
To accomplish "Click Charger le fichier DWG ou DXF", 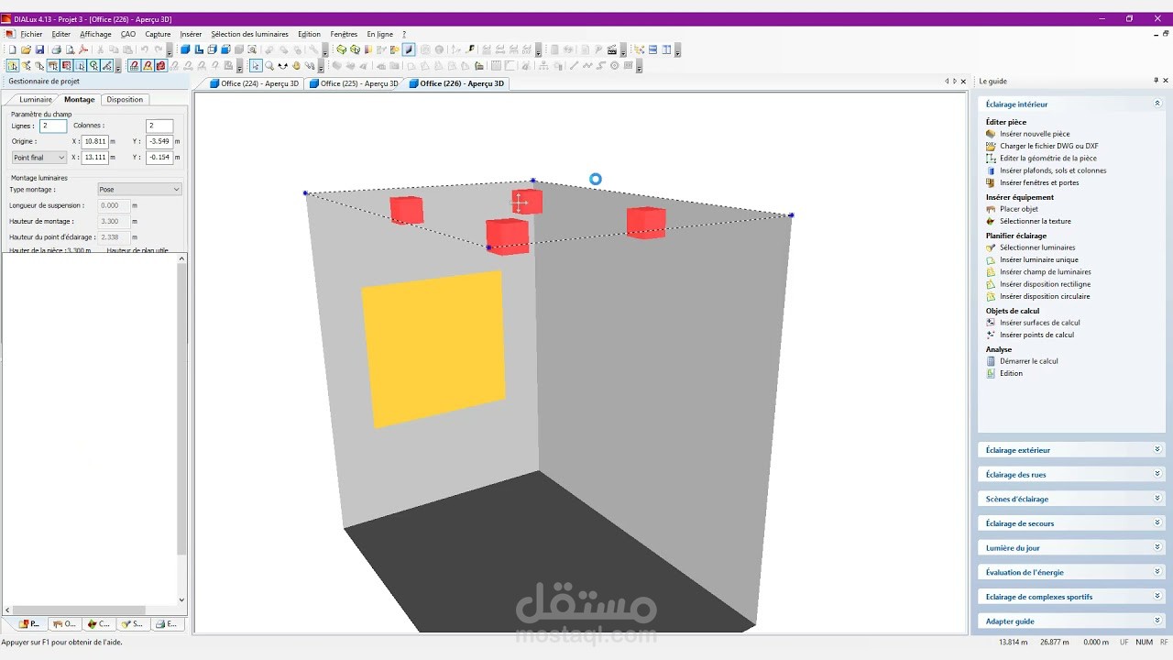I will tap(1049, 146).
